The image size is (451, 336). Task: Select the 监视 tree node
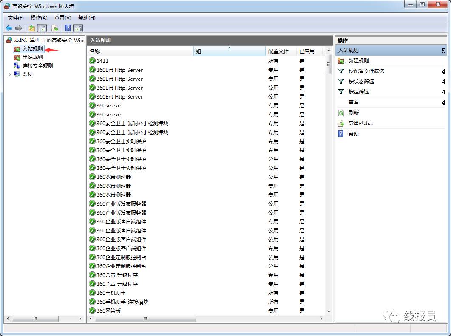tap(28, 74)
